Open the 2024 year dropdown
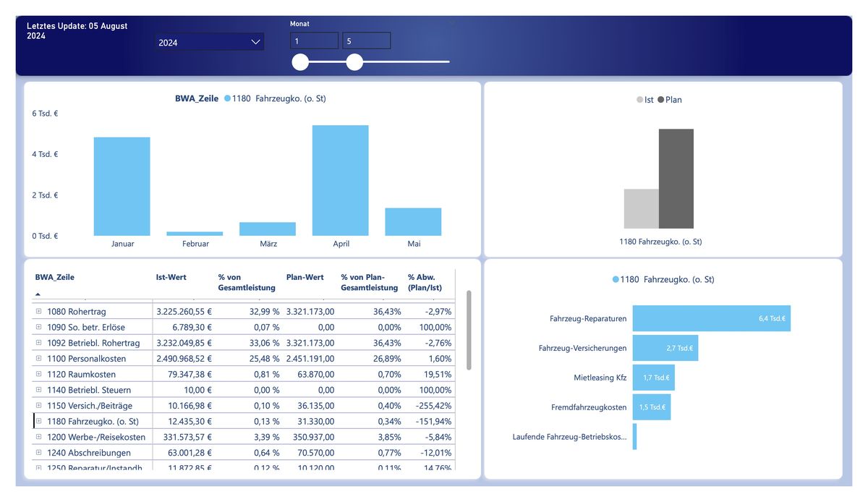The height and width of the screenshot is (502, 868). tap(210, 42)
